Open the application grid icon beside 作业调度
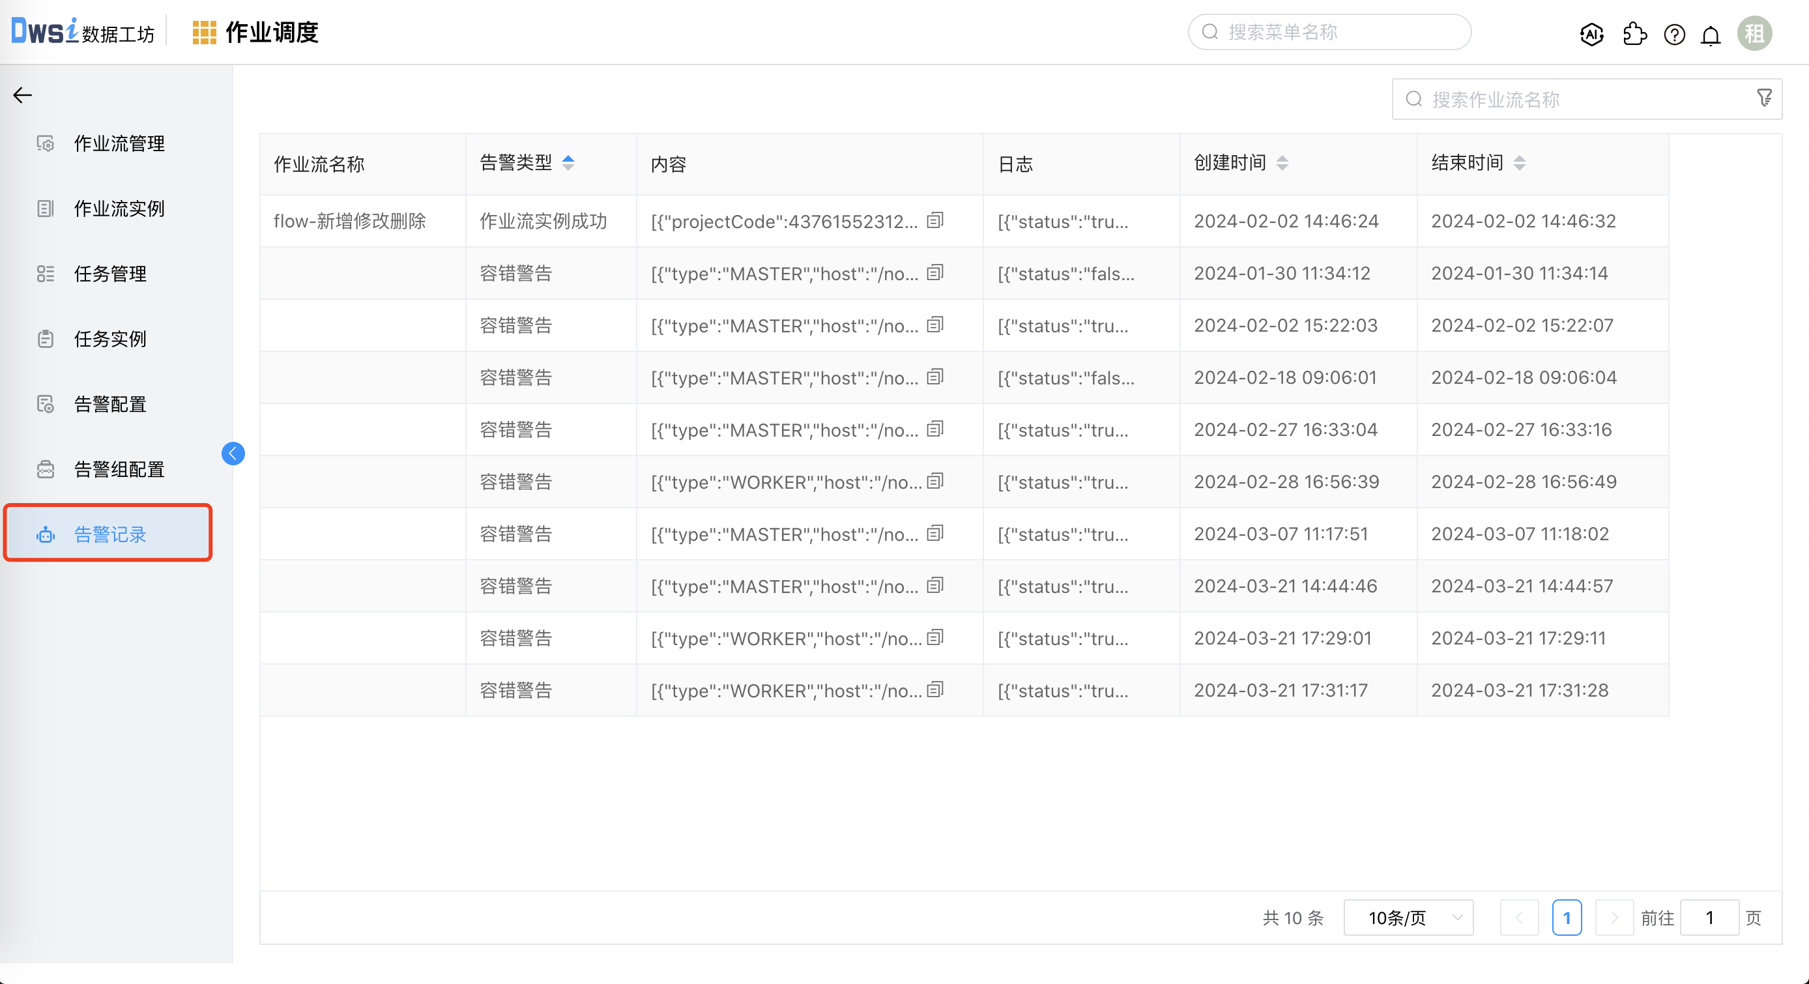Viewport: 1809px width, 984px height. click(204, 33)
